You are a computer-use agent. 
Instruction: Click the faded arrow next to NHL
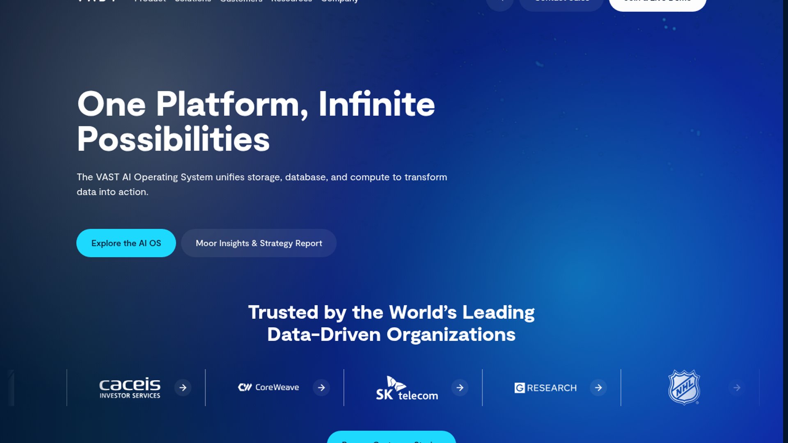coord(737,388)
